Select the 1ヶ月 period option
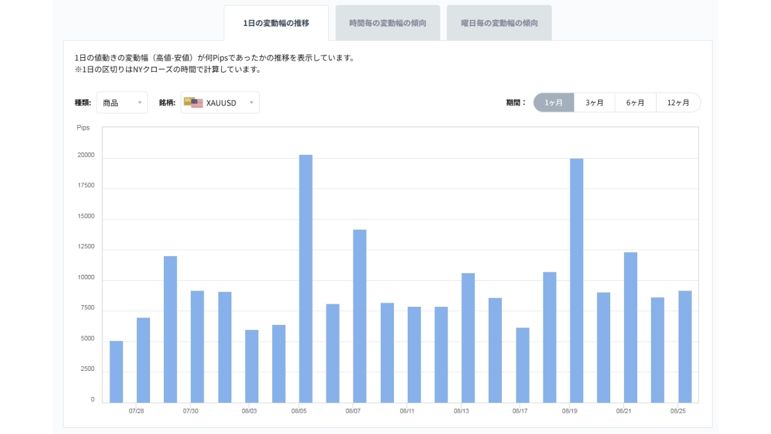This screenshot has width=771, height=434. pos(554,102)
